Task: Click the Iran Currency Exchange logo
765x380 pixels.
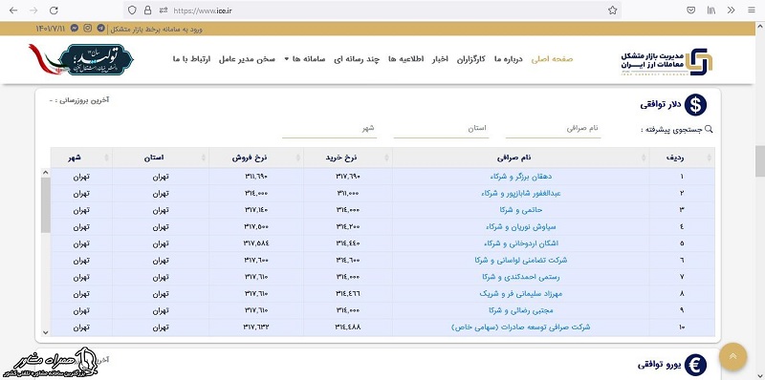Action: 667,61
